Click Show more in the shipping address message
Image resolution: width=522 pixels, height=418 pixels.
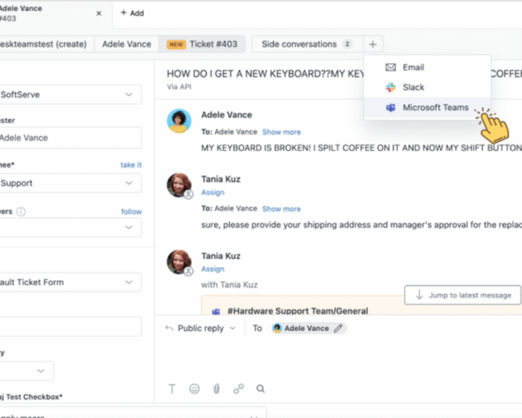(281, 209)
